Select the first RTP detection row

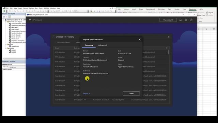[x=111, y=52]
